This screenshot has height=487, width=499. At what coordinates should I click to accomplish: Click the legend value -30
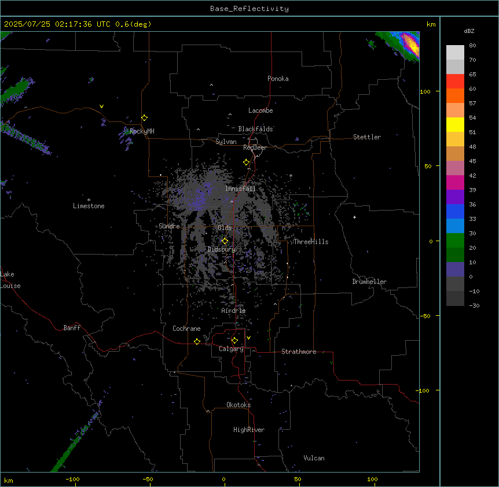pos(474,305)
